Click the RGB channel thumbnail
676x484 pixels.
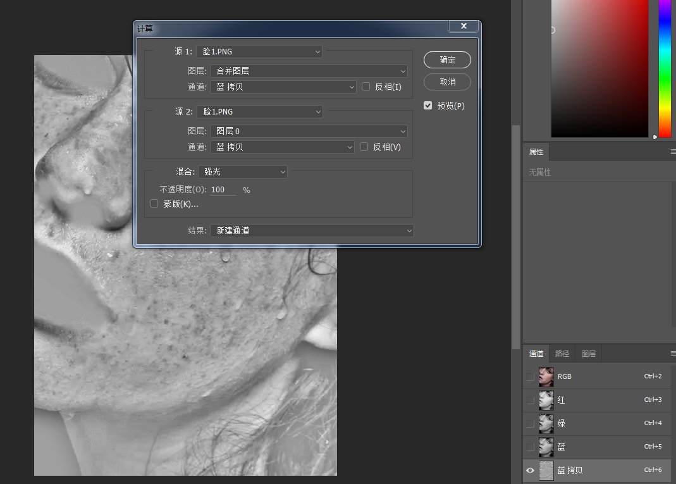546,376
